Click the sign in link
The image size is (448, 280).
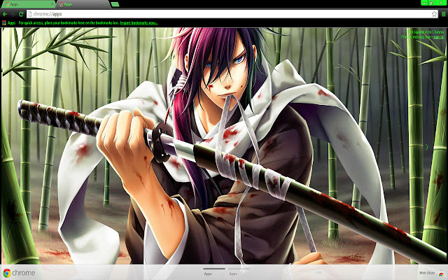[439, 37]
